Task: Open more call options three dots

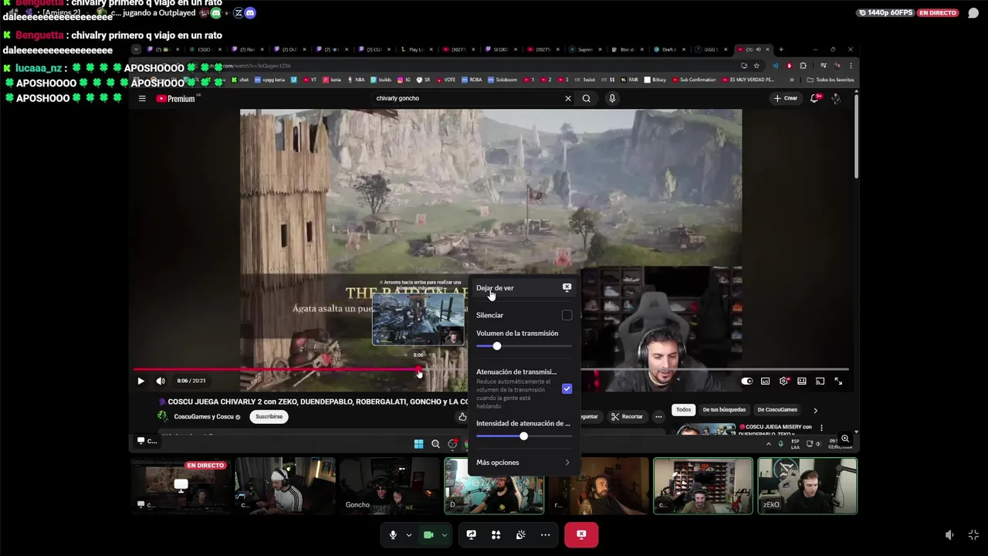Action: point(545,534)
